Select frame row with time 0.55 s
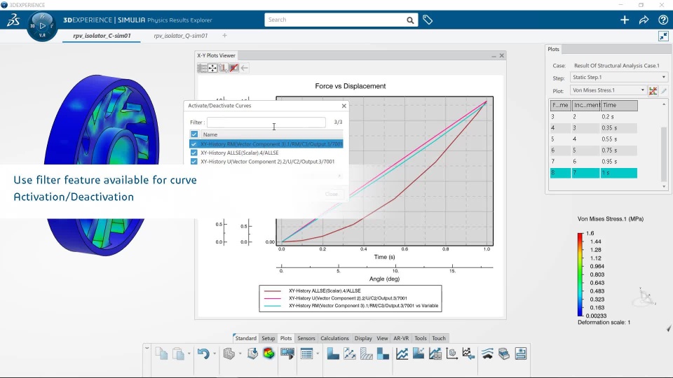The height and width of the screenshot is (378, 673). coord(594,139)
